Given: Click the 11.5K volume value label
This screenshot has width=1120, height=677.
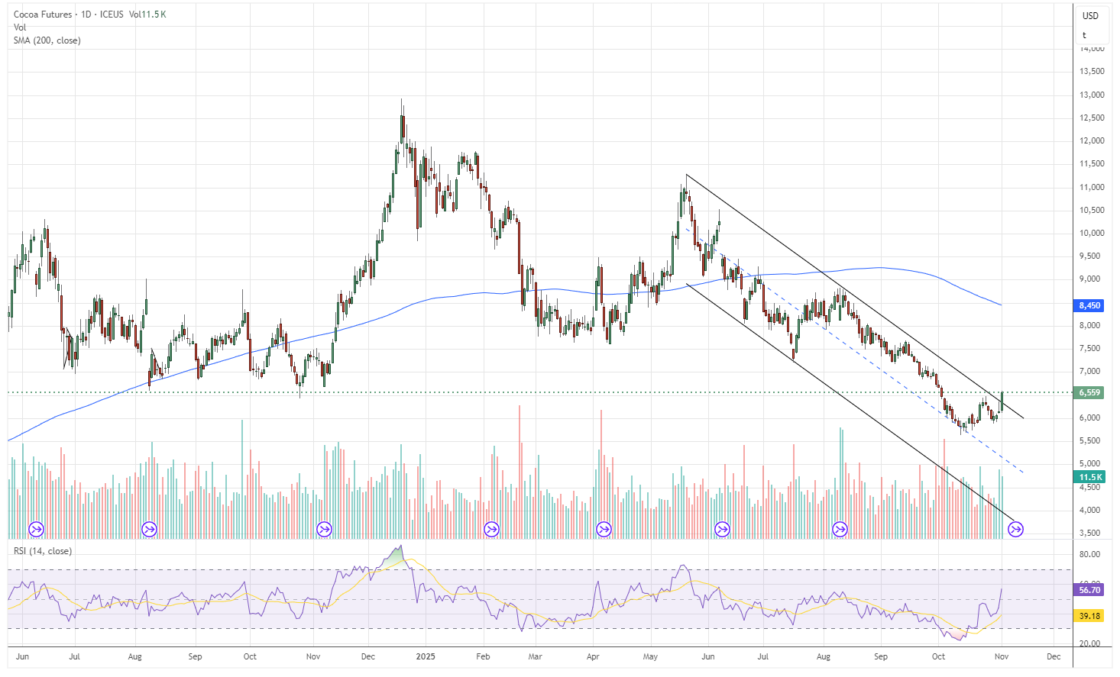Looking at the screenshot, I should (1089, 477).
